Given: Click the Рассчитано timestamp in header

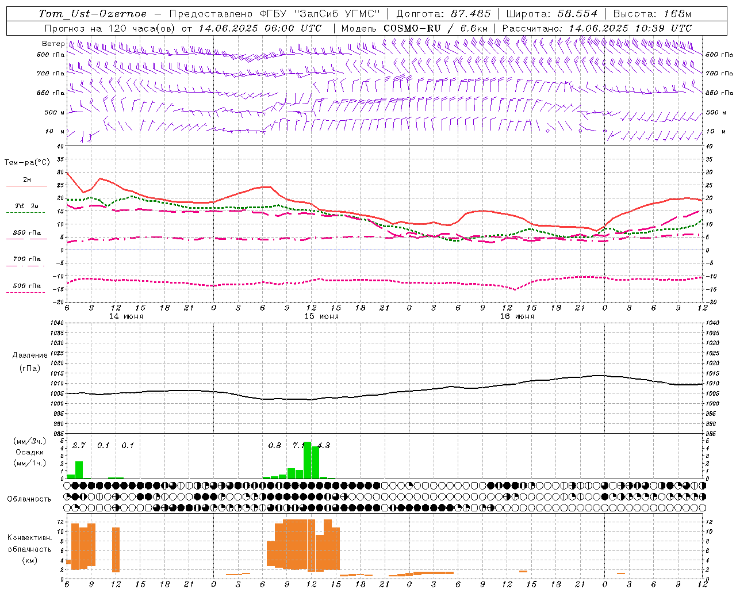Looking at the screenshot, I should tap(597, 28).
